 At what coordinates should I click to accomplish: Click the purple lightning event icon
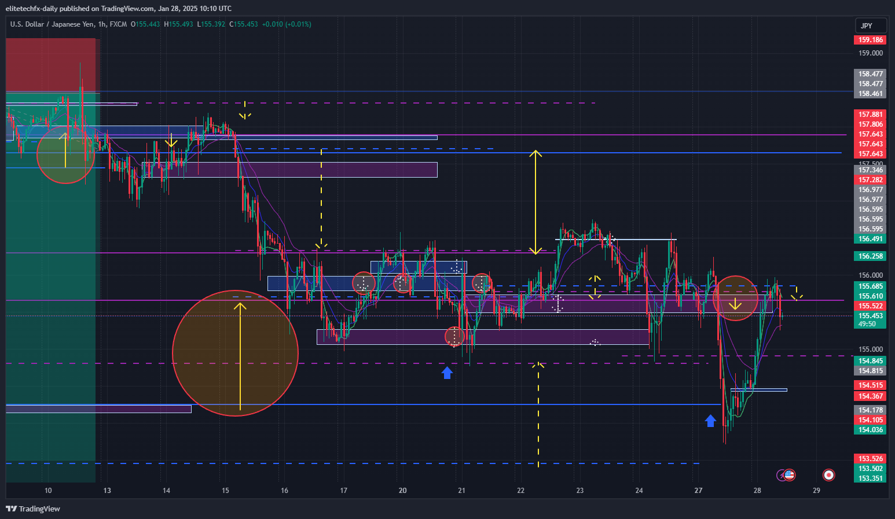(x=782, y=475)
